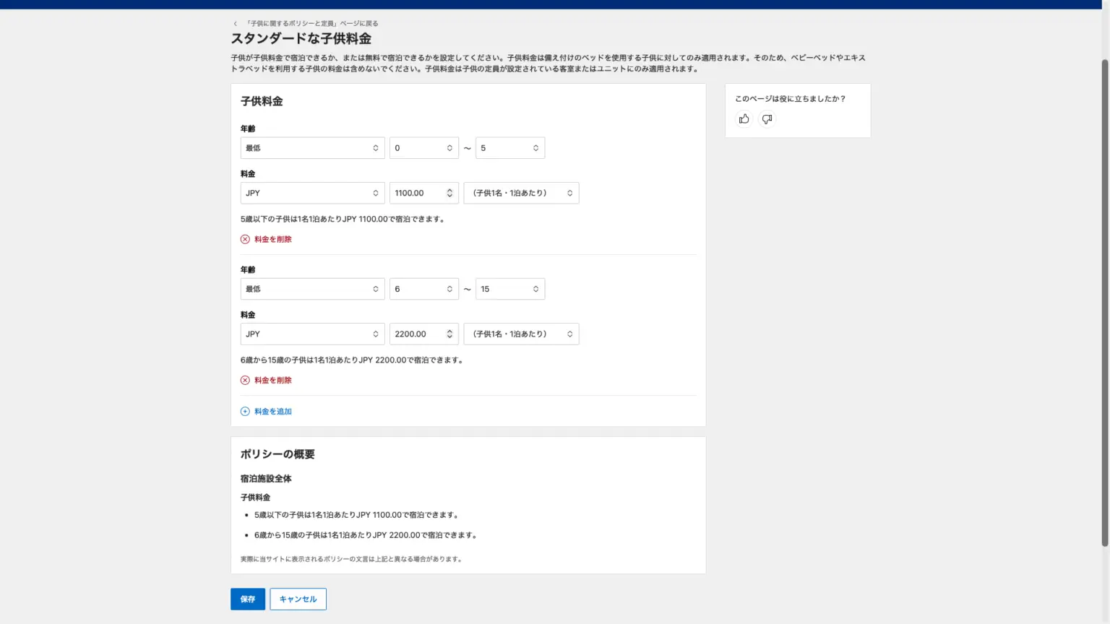This screenshot has width=1110, height=624.
Task: Go back to 子供に関するポリシーと定員 page link
Action: (312, 24)
